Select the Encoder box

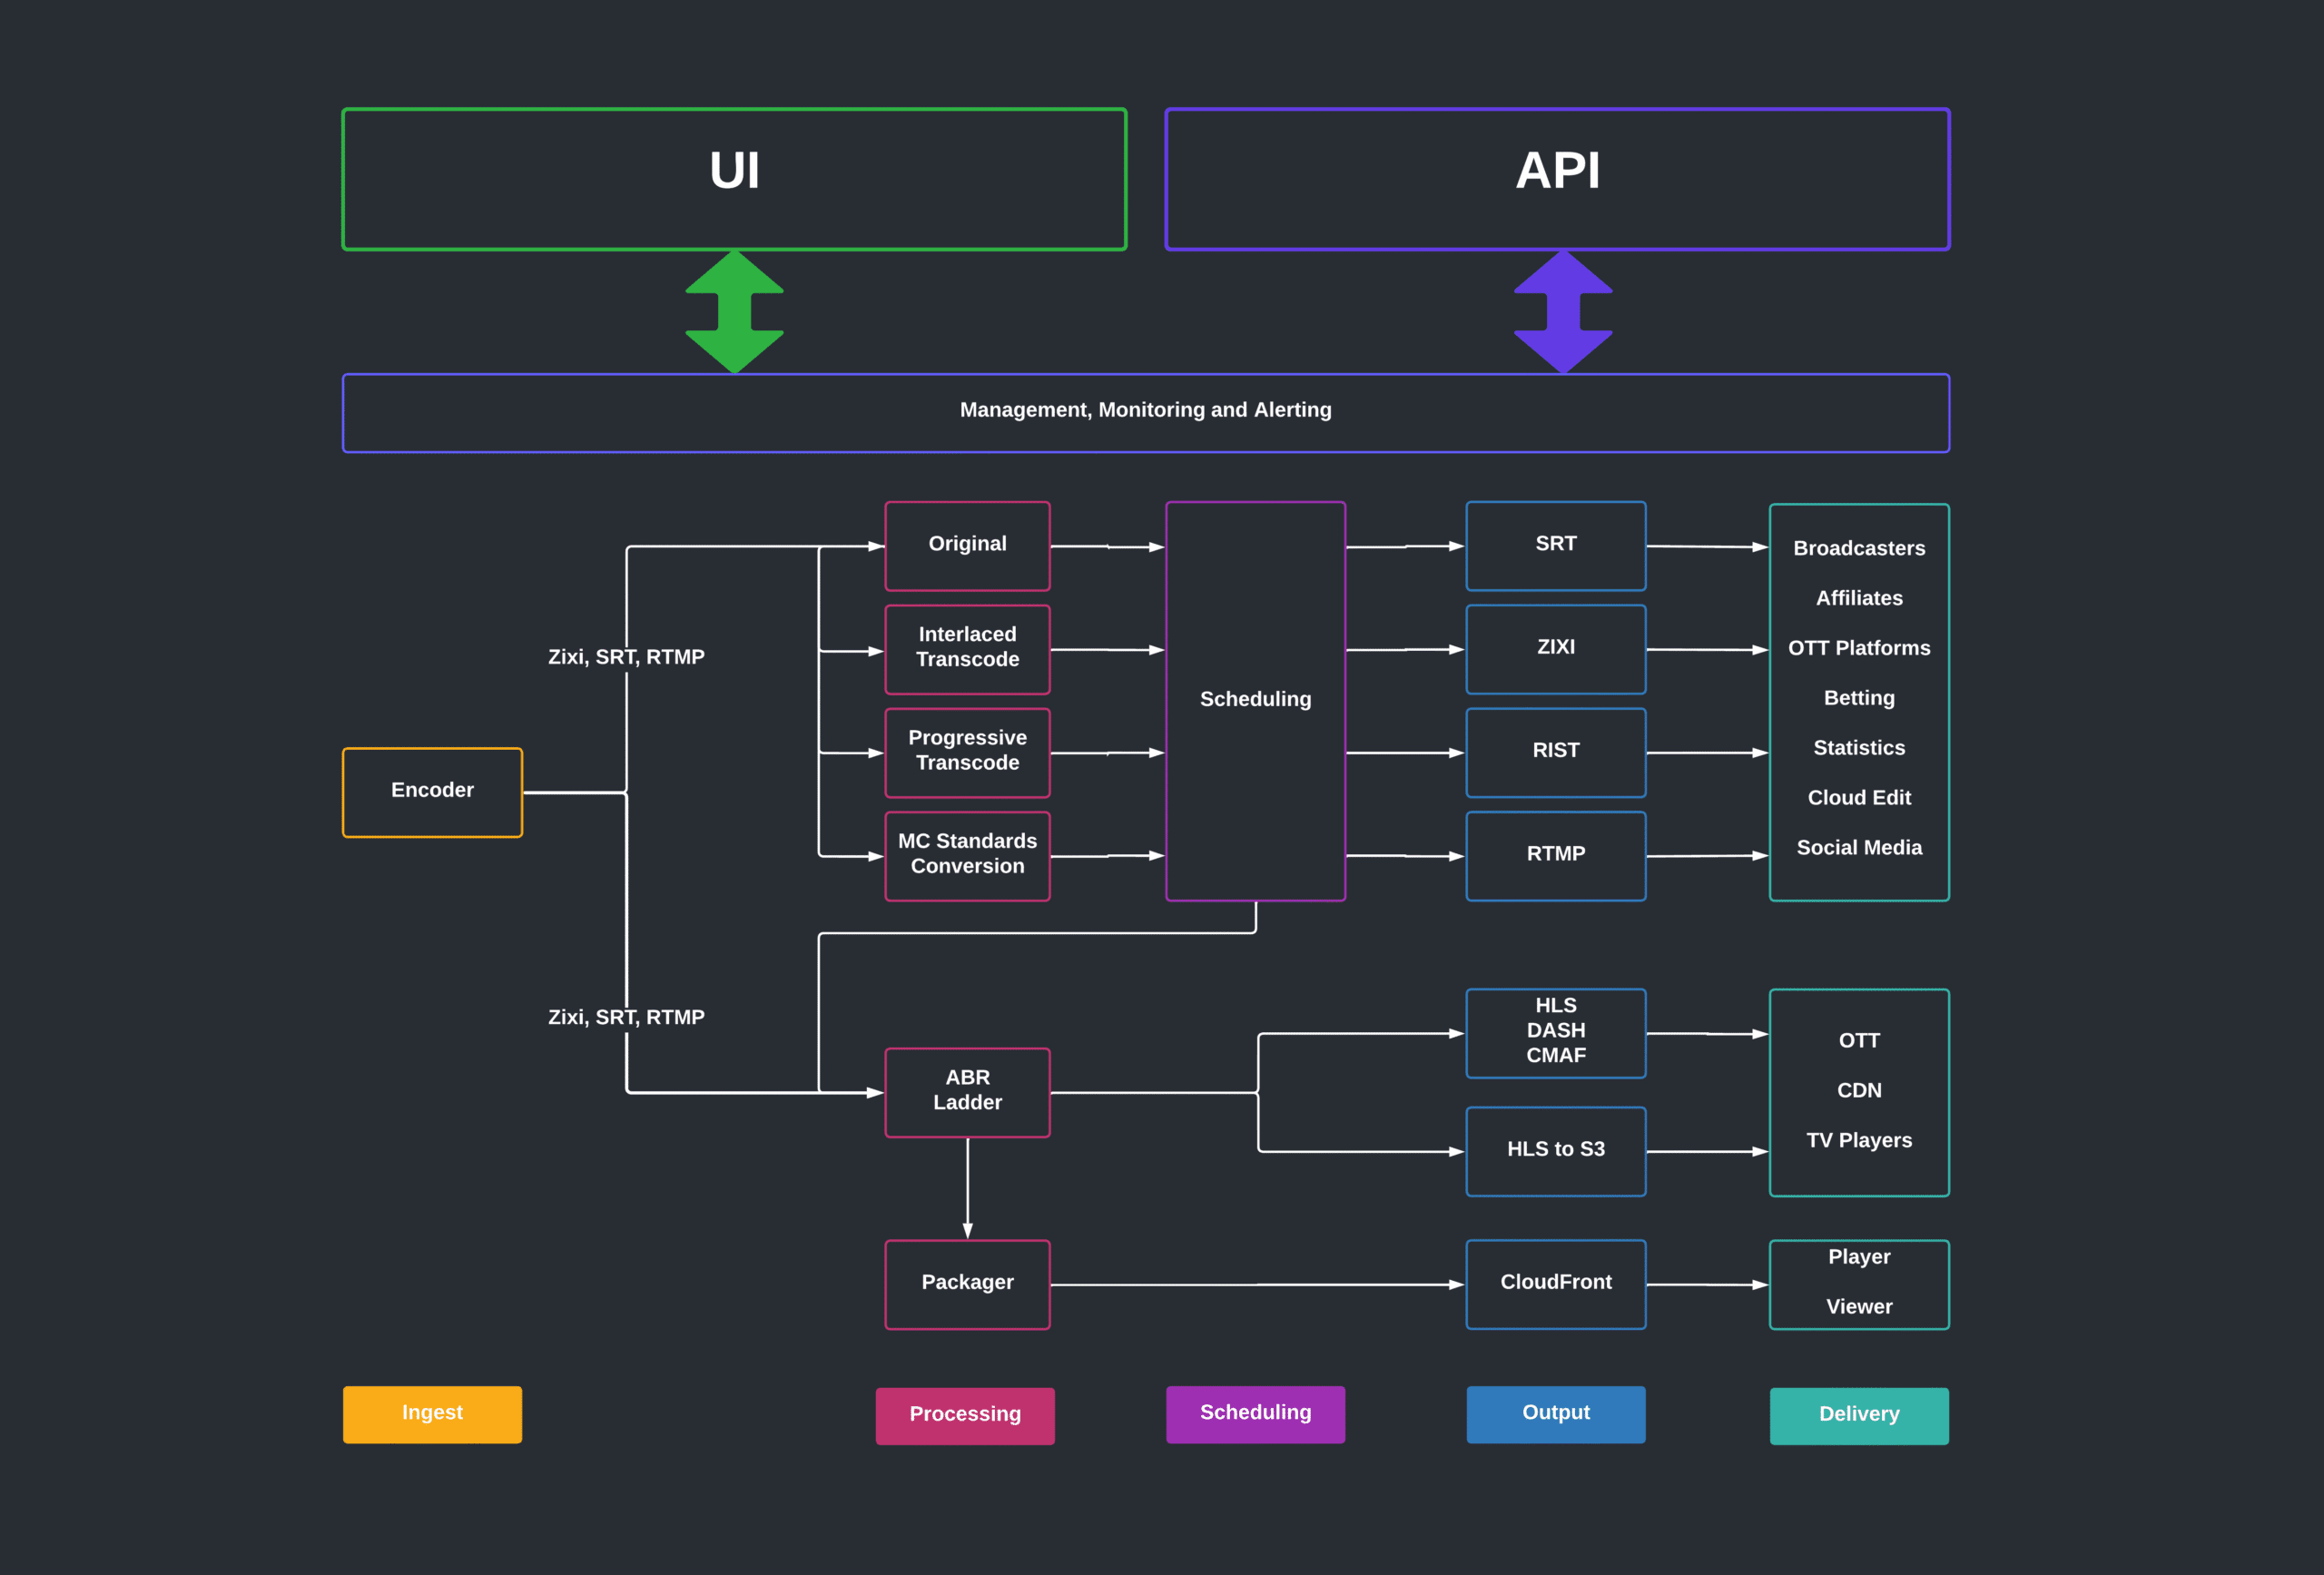click(x=432, y=792)
